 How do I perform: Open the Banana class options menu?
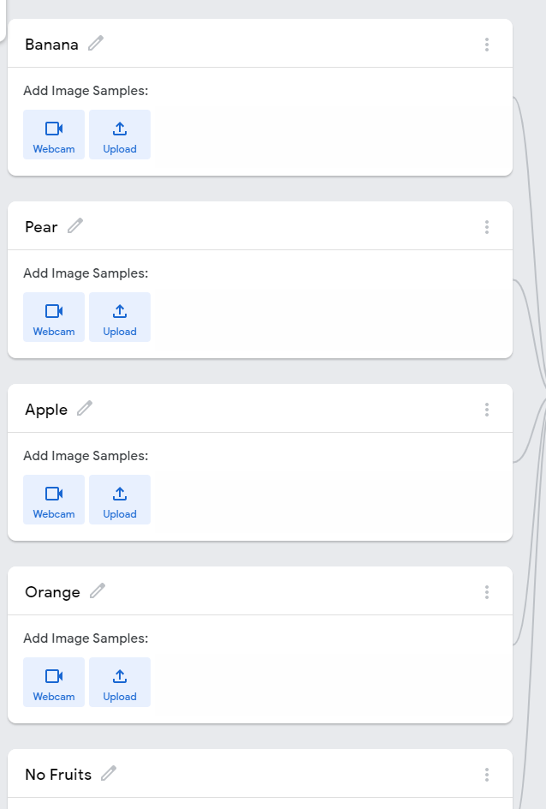tap(487, 45)
